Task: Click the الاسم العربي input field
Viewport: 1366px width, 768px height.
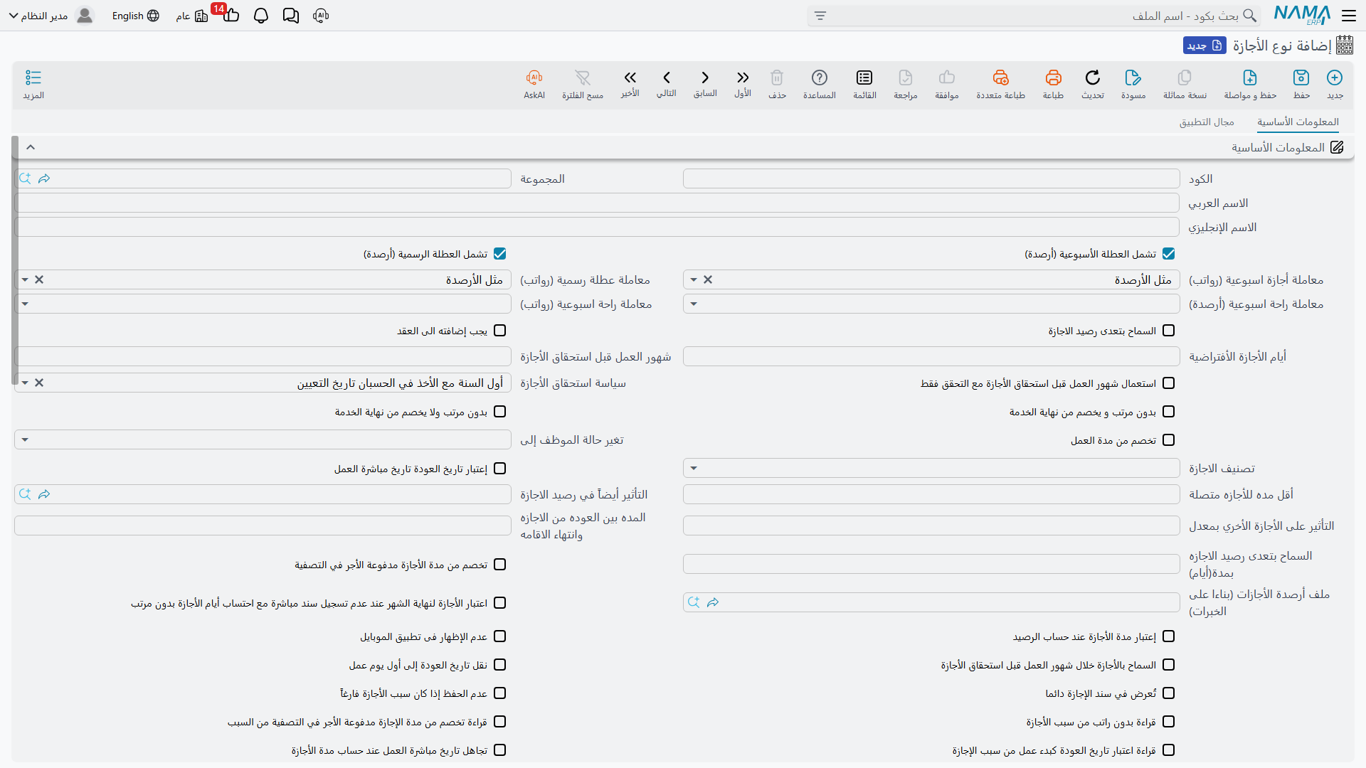Action: tap(597, 203)
